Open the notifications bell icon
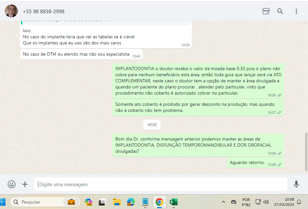Viewport: 308px width, 209px height. [299, 202]
